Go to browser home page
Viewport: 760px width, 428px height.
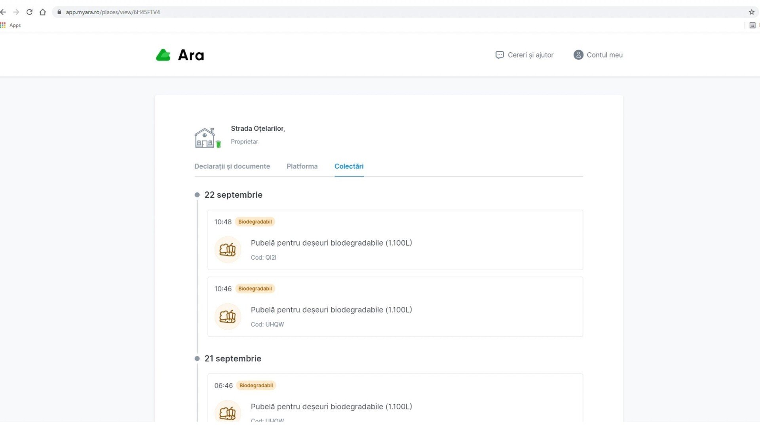pos(43,12)
